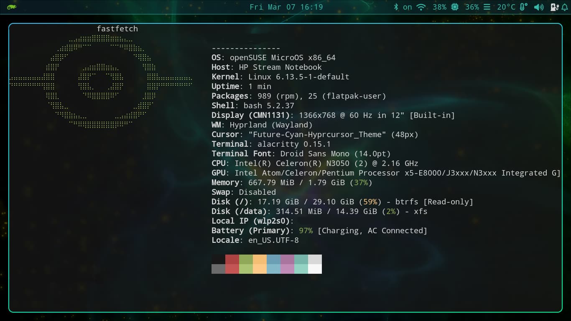Click the blue color block, top row
Viewport: 571px width, 321px height.
pyautogui.click(x=273, y=259)
